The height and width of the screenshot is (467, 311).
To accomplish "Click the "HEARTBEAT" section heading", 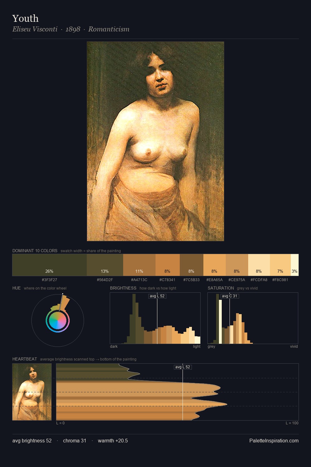I will [25, 359].
